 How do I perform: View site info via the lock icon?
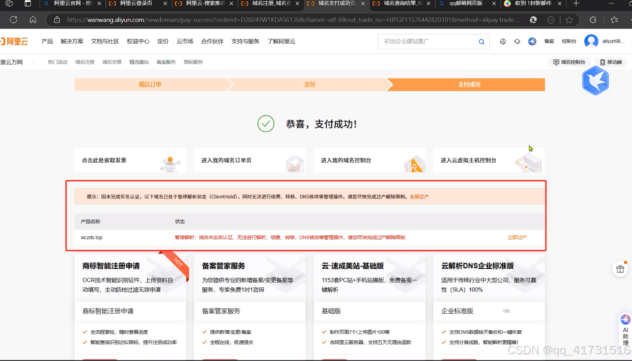(57, 20)
